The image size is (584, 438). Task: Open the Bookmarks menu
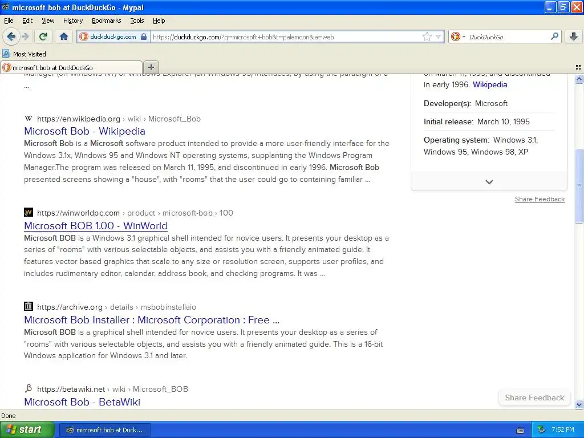[106, 21]
